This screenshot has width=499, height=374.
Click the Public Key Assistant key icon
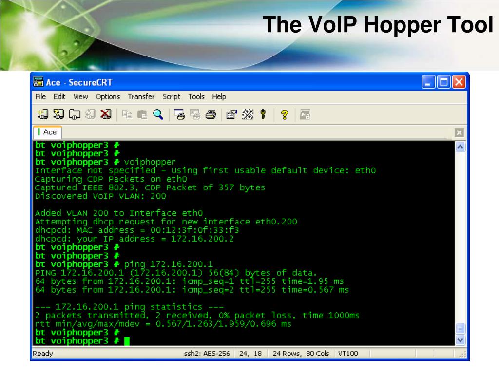263,114
